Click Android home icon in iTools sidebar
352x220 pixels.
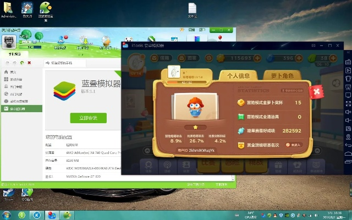pyautogui.click(x=348, y=153)
